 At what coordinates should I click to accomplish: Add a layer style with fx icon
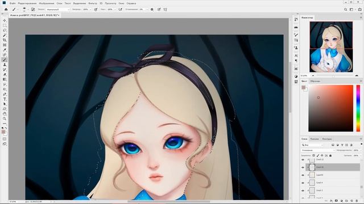point(331,201)
